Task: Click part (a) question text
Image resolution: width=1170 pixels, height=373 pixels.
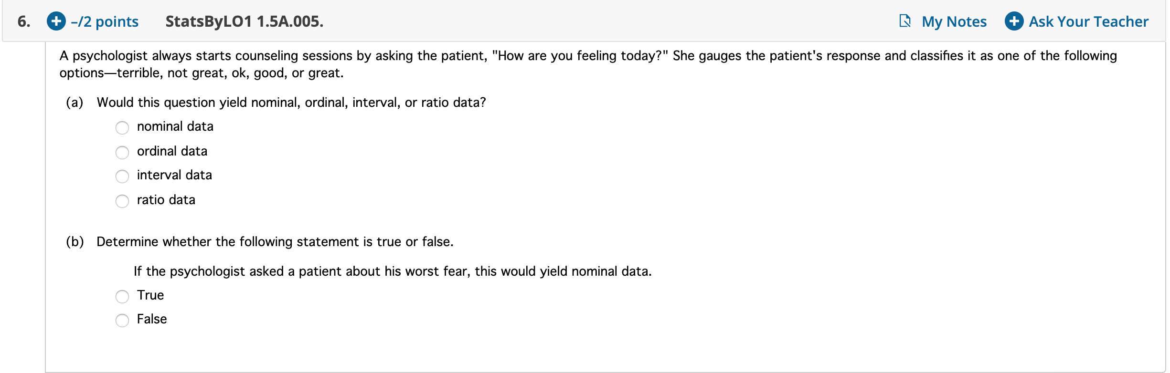Action: [291, 102]
